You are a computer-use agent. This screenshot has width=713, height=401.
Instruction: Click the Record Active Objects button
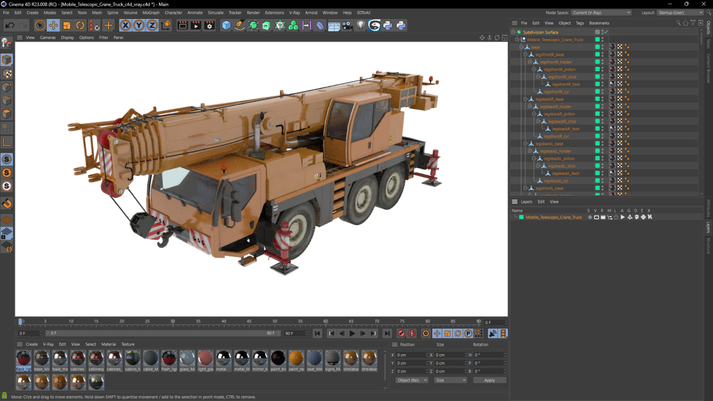tap(401, 334)
